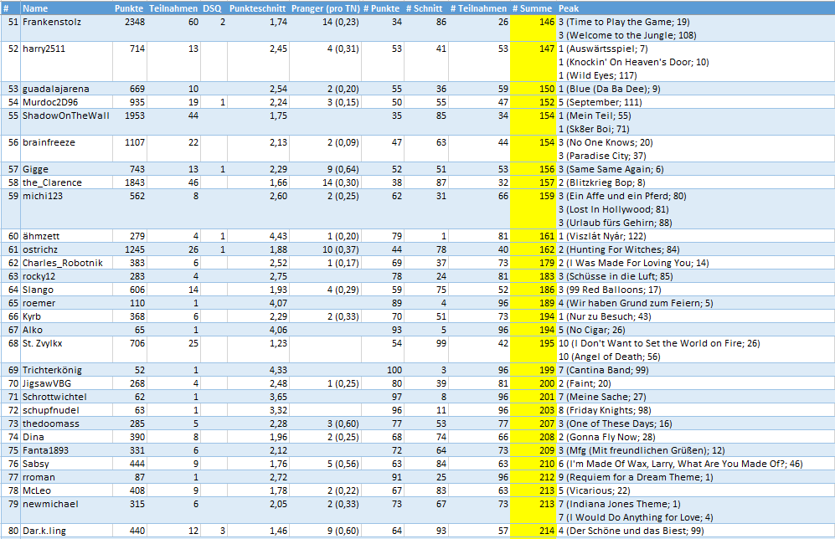The image size is (835, 539).
Task: Select the DSQ column header
Action: [x=212, y=8]
